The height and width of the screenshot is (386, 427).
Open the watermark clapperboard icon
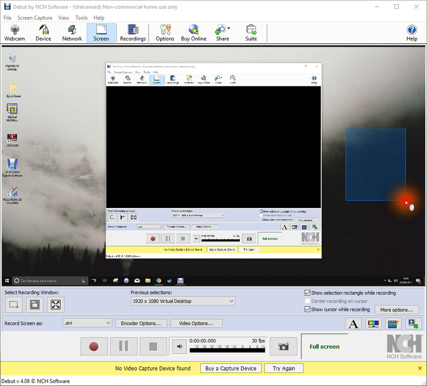[x=393, y=324]
